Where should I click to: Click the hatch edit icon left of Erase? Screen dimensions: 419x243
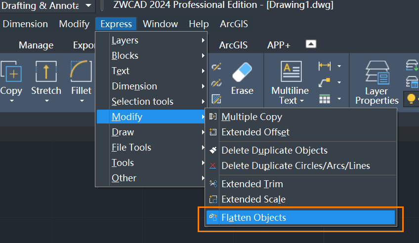[x=216, y=99]
